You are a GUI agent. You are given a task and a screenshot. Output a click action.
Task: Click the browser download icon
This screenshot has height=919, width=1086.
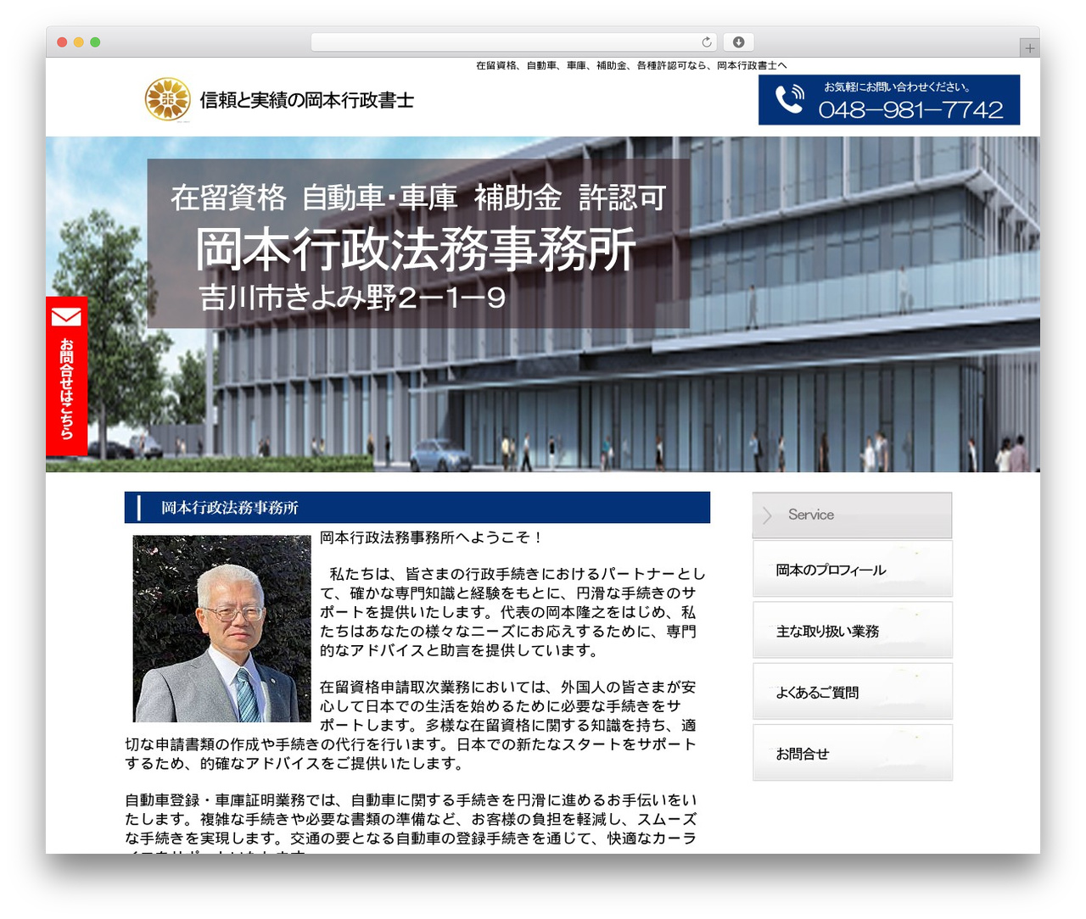click(738, 42)
